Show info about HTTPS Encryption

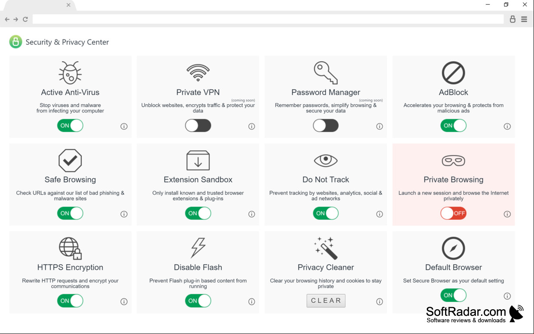click(124, 301)
